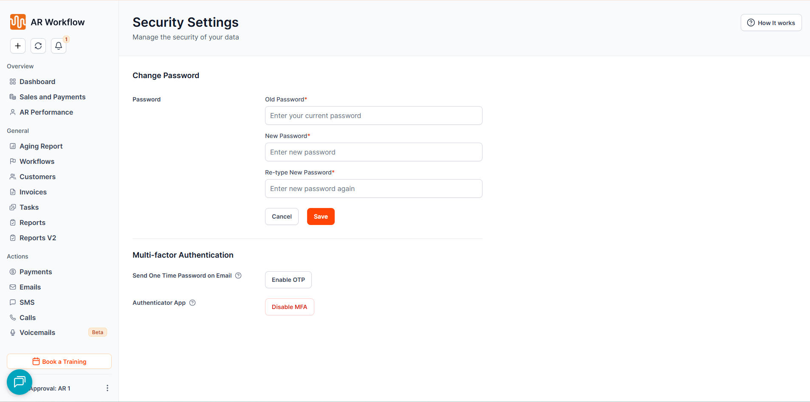This screenshot has height=402, width=810.
Task: Open the Aging Report page
Action: point(41,146)
